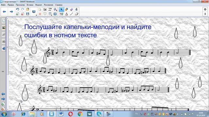Click the third melody staff
The width and height of the screenshot is (209, 117).
tap(103, 90)
